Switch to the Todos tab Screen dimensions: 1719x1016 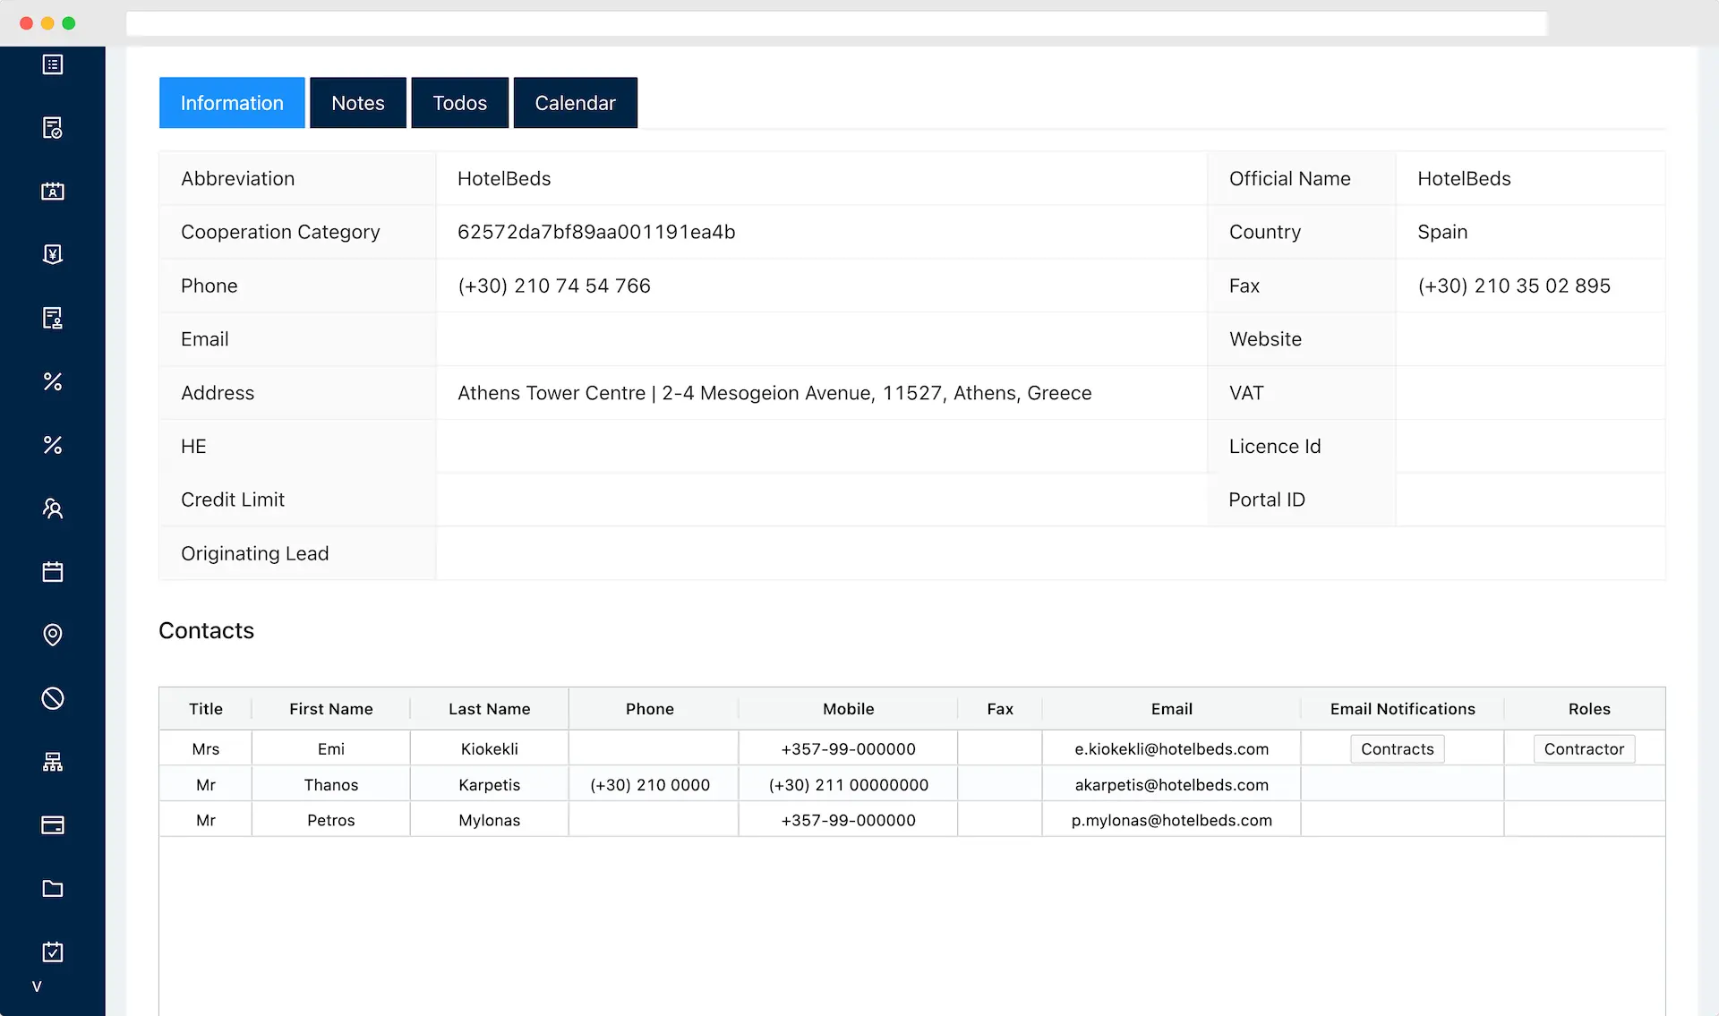coord(460,103)
